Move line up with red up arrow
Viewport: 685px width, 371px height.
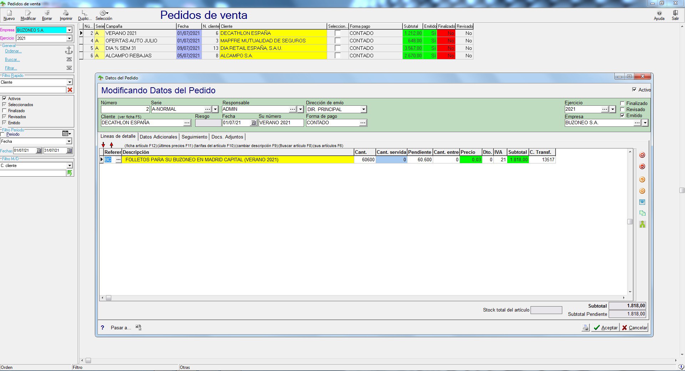[x=111, y=145]
